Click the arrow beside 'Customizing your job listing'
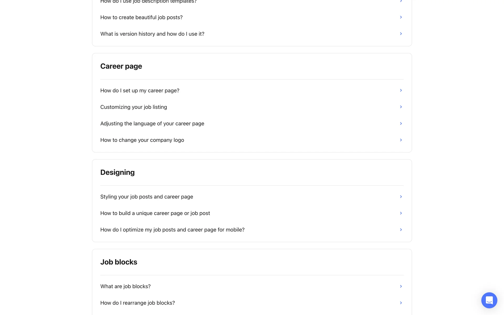Viewport: 504px width, 315px height. 401,107
